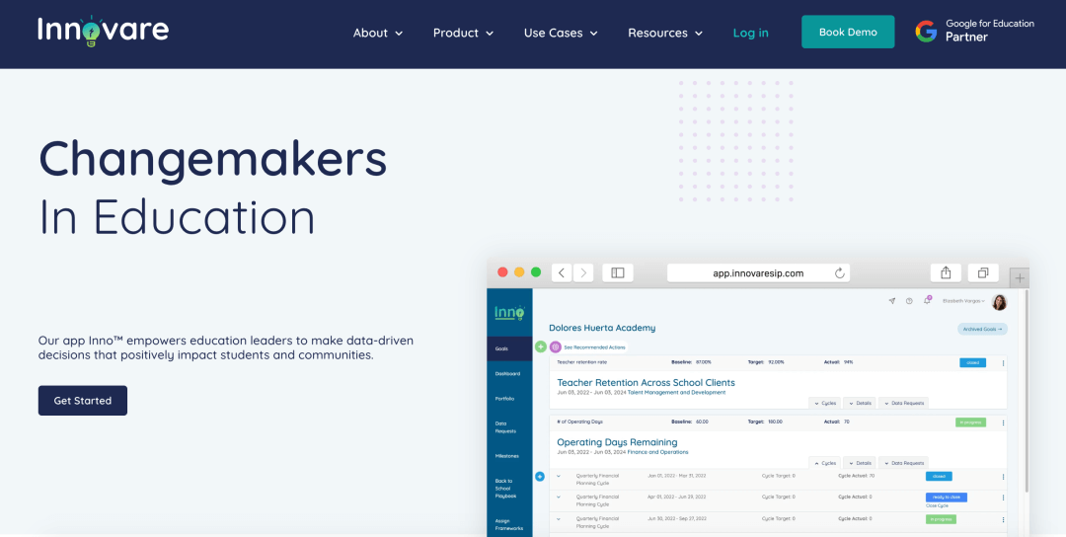Open kebab menu for the Jun 30, 2022 cycle
This screenshot has height=537, width=1066.
1003,520
